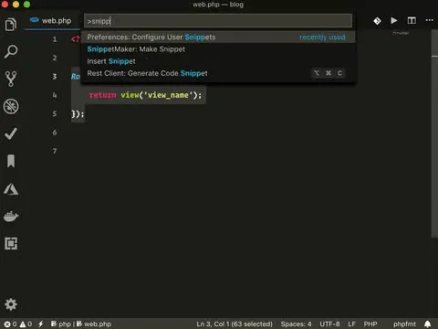Click the warnings count in the status bar
Screen dimensions: 438x329
[x=26, y=324]
